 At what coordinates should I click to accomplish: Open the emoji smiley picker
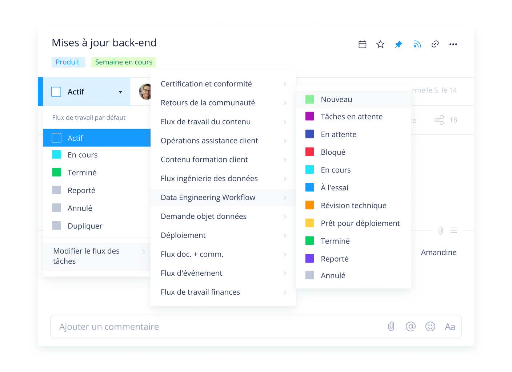click(x=430, y=327)
